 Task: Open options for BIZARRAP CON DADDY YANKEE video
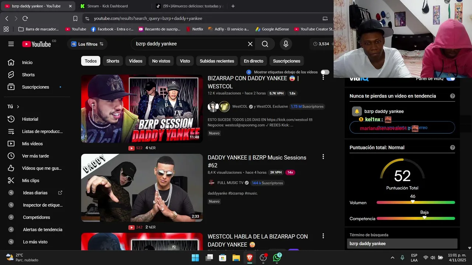tap(323, 78)
